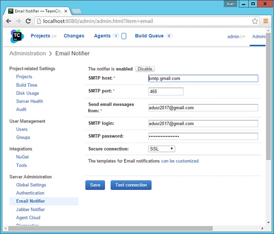Open the admin user dropdown arrow
Viewport: 274px width, 234px height.
click(x=243, y=36)
